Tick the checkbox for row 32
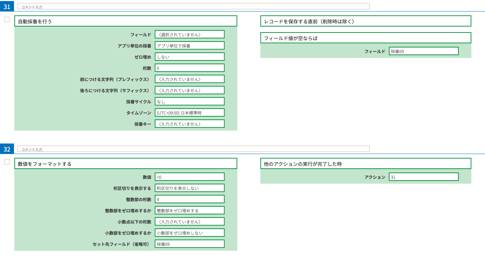This screenshot has height=257, width=485. [7, 162]
